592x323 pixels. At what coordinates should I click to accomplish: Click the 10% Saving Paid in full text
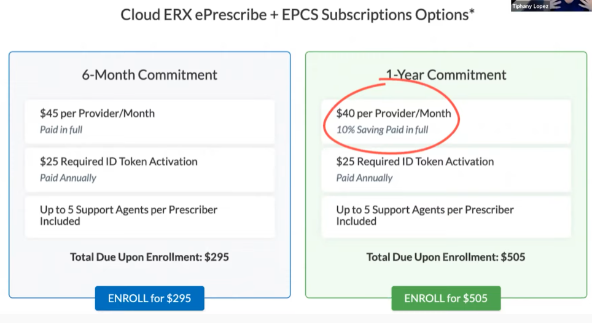pyautogui.click(x=382, y=130)
